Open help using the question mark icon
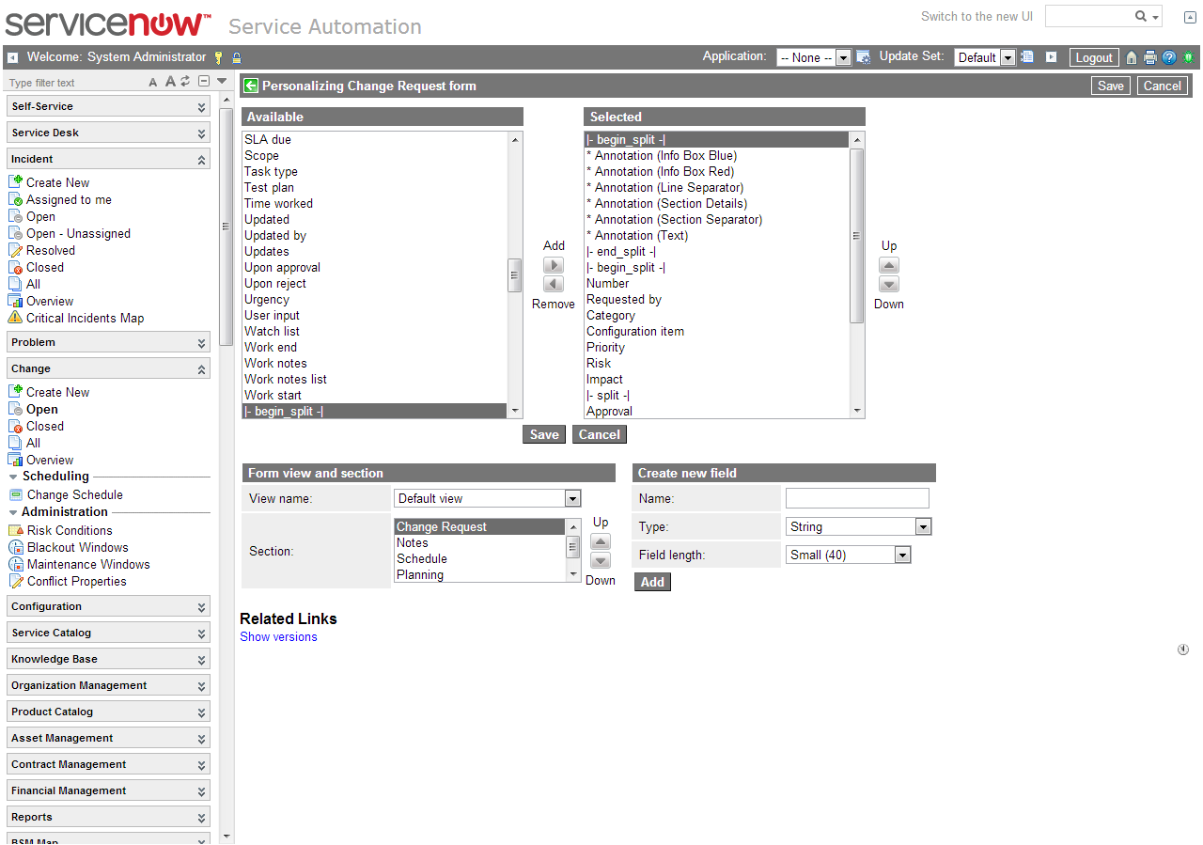This screenshot has height=845, width=1203. [x=1168, y=57]
